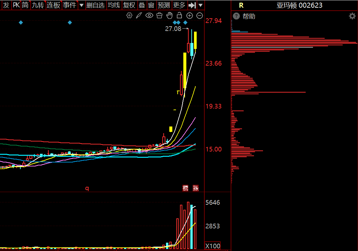The height and width of the screenshot is (251, 358).
Task: Toggle 均线 moving averages
Action: coord(114,5)
